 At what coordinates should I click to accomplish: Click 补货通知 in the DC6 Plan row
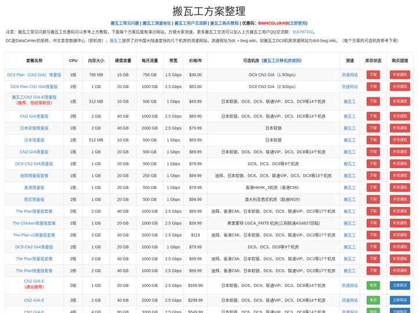point(400,86)
